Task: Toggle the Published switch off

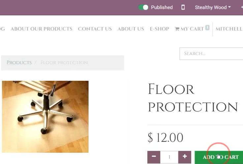Action: point(143,7)
